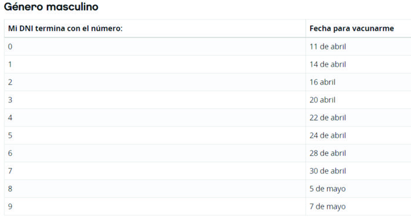Select the row for DNI ending in 3

(x=208, y=100)
